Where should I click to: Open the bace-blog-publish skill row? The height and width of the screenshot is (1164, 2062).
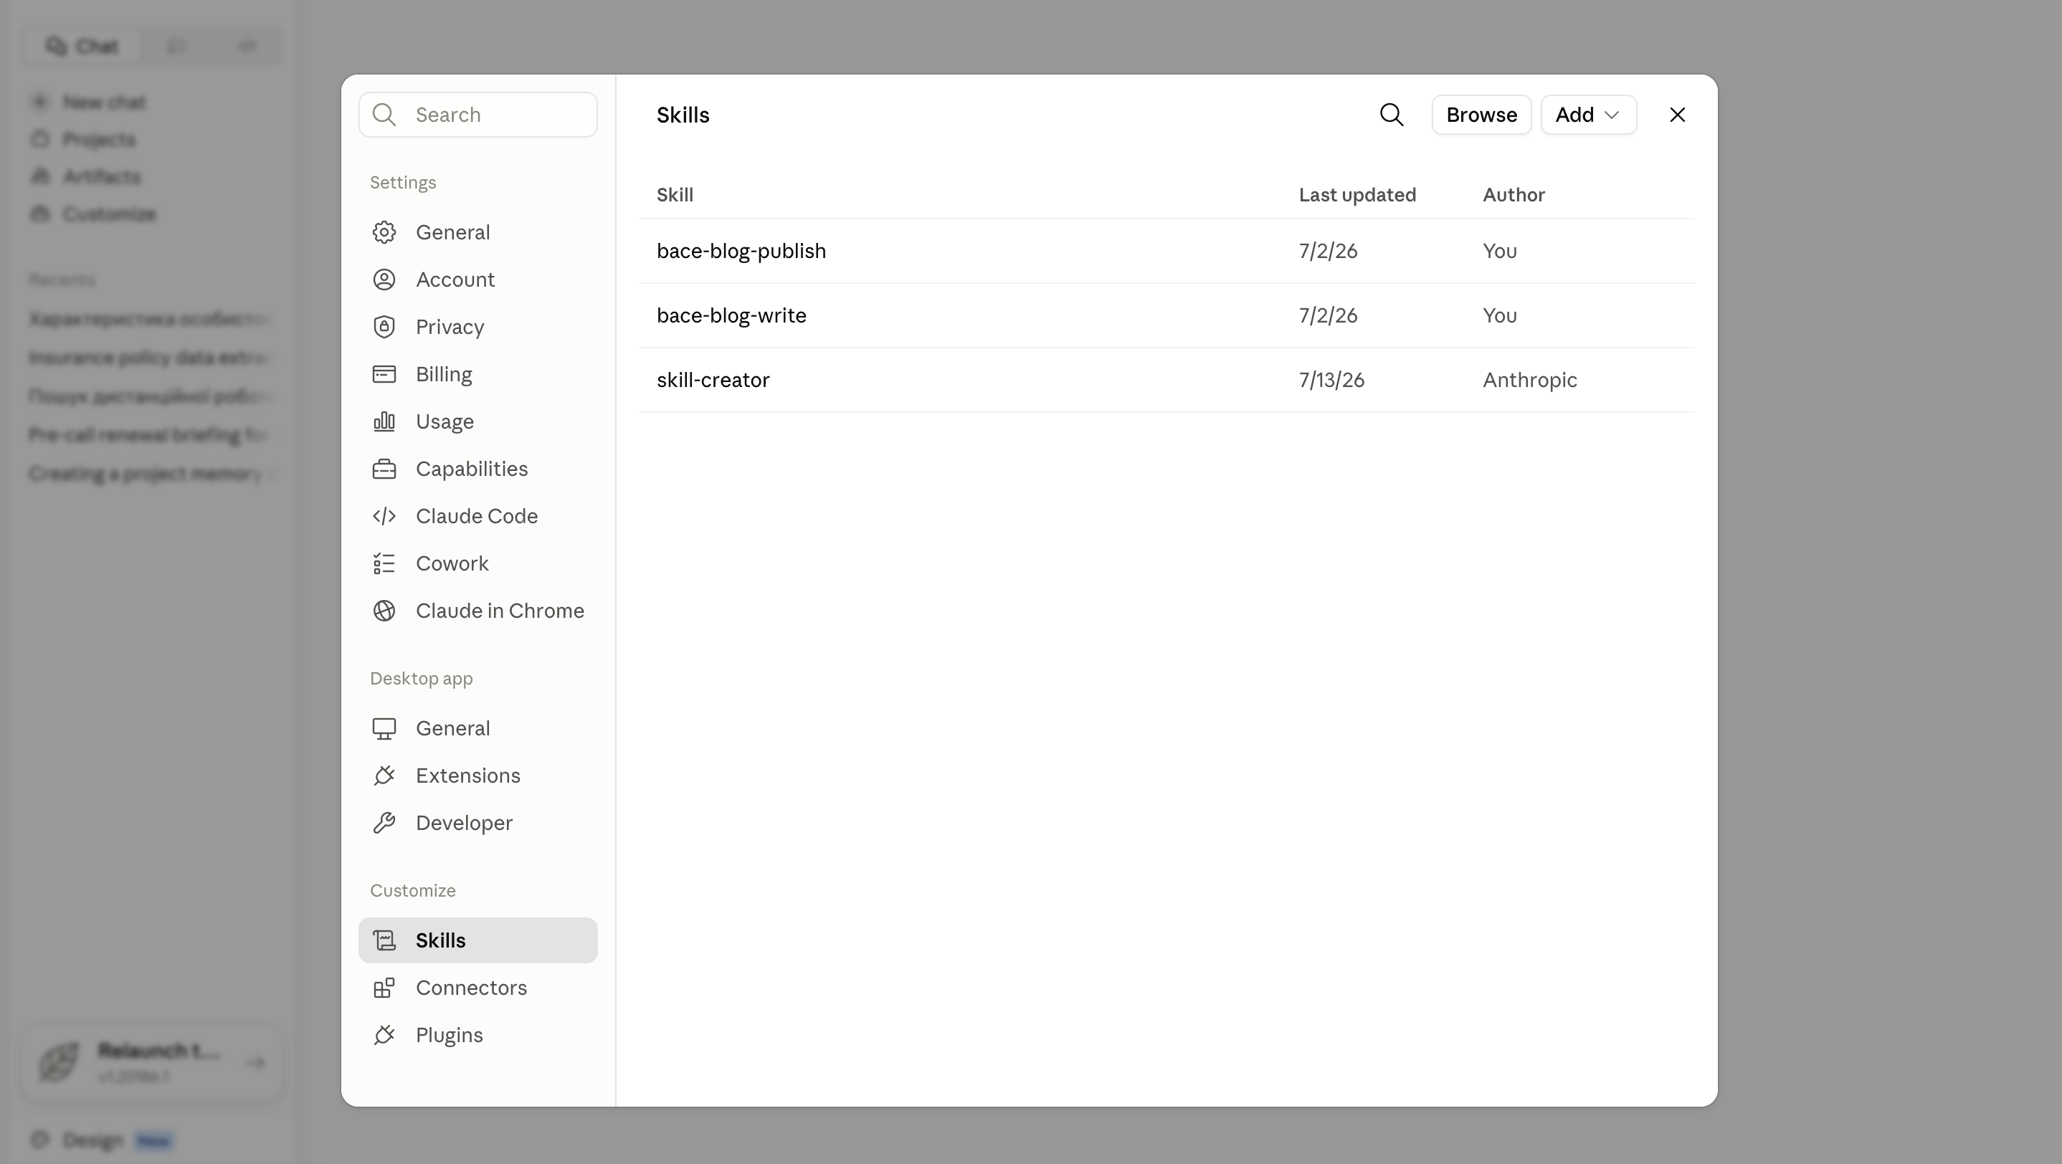1167,250
